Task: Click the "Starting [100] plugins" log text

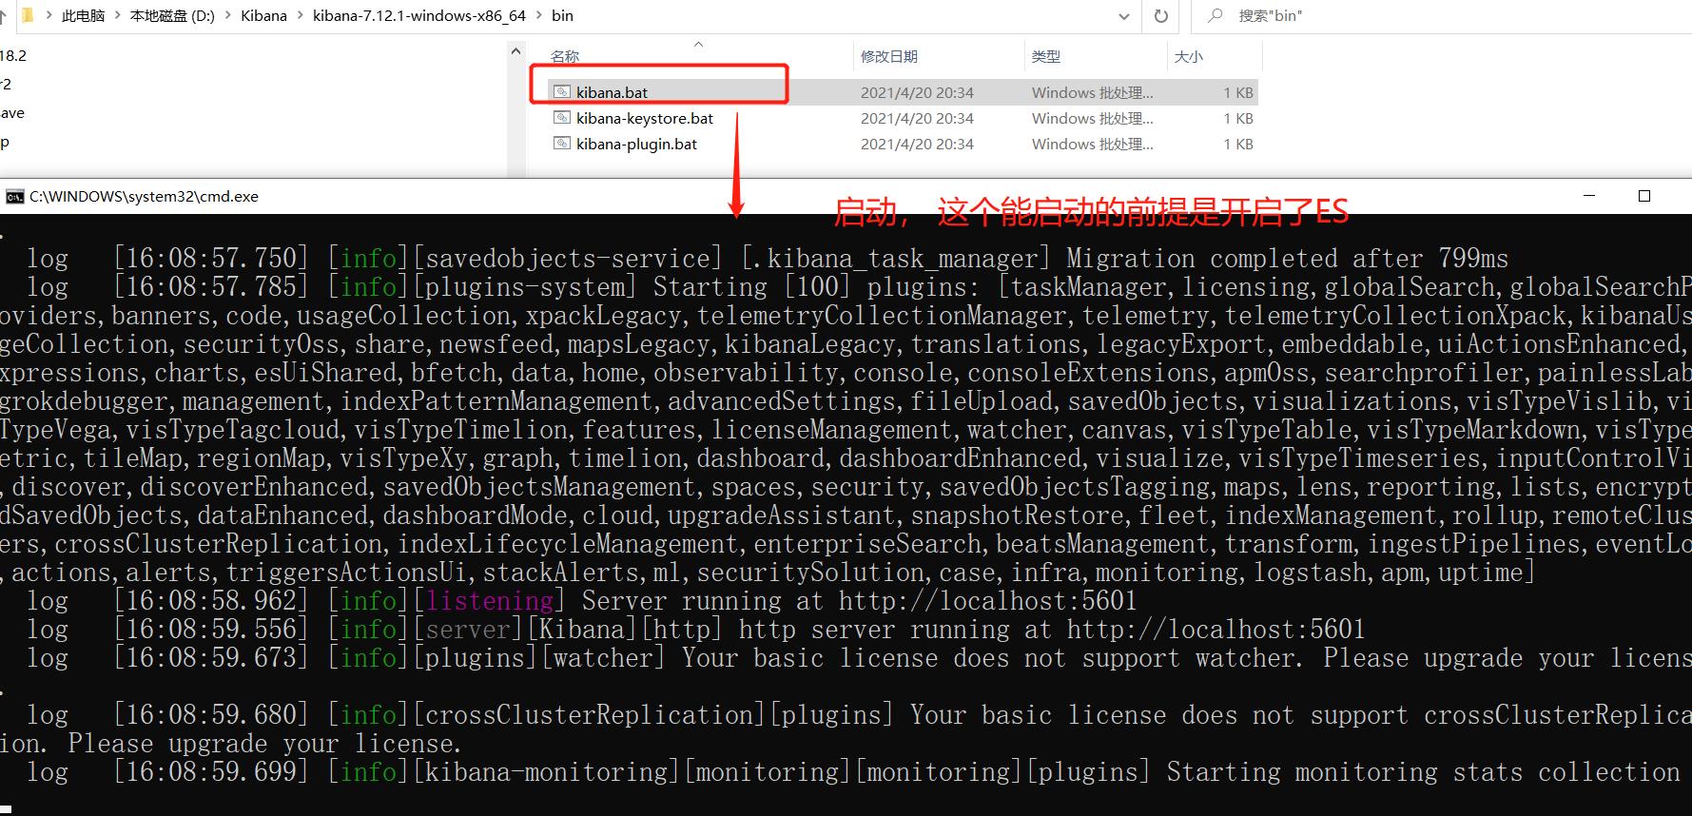Action: 817,287
